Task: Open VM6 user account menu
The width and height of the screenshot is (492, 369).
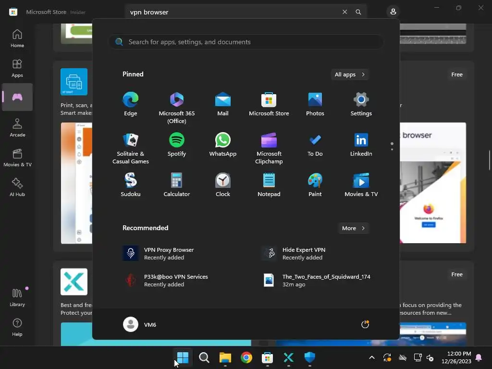Action: [140, 324]
